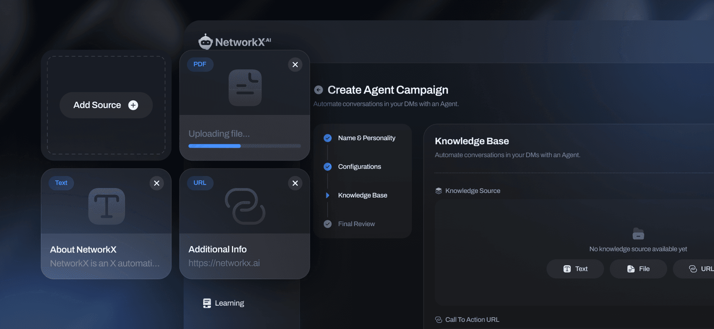Click the Text tag on About NetworkX card
This screenshot has width=714, height=329.
(x=61, y=183)
